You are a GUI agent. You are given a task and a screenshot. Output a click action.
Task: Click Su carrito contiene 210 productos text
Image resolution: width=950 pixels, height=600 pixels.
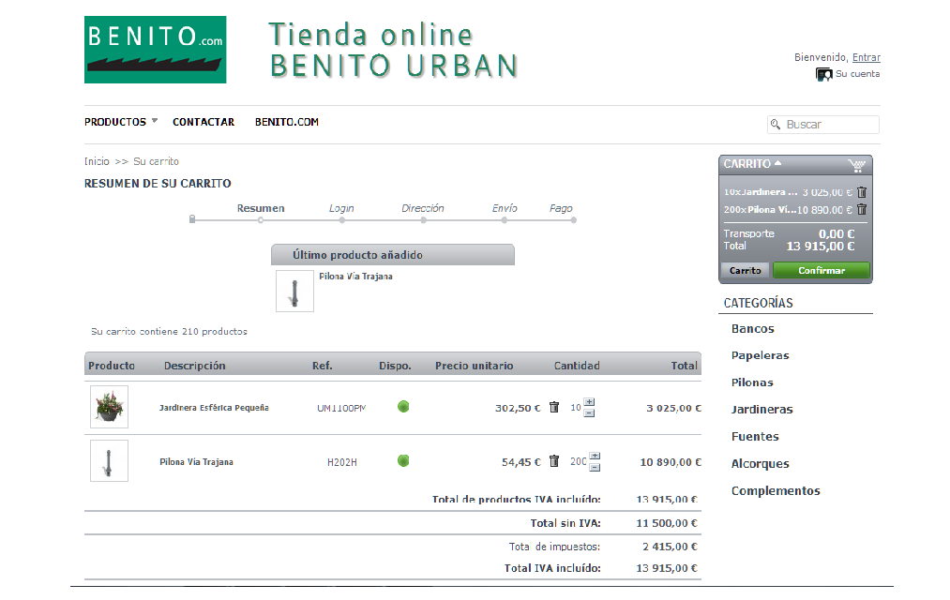[x=169, y=332]
